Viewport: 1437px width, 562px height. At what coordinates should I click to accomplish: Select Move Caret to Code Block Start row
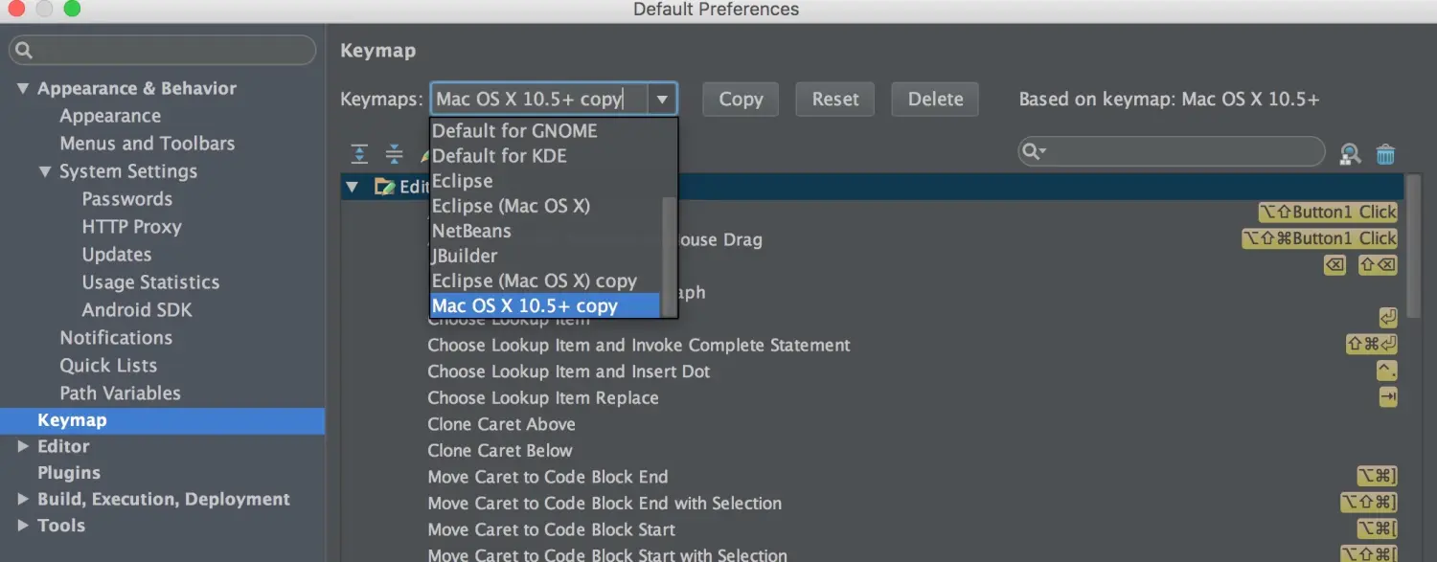[x=552, y=529]
